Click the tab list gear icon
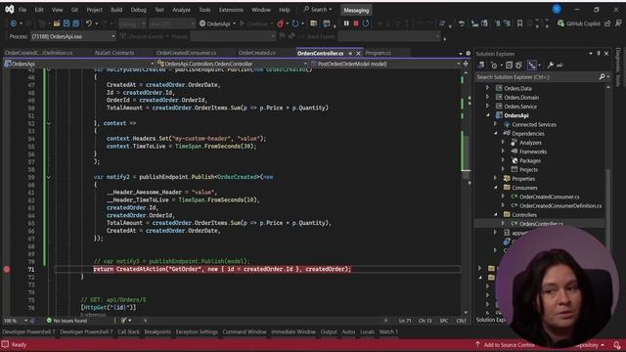 click(468, 53)
